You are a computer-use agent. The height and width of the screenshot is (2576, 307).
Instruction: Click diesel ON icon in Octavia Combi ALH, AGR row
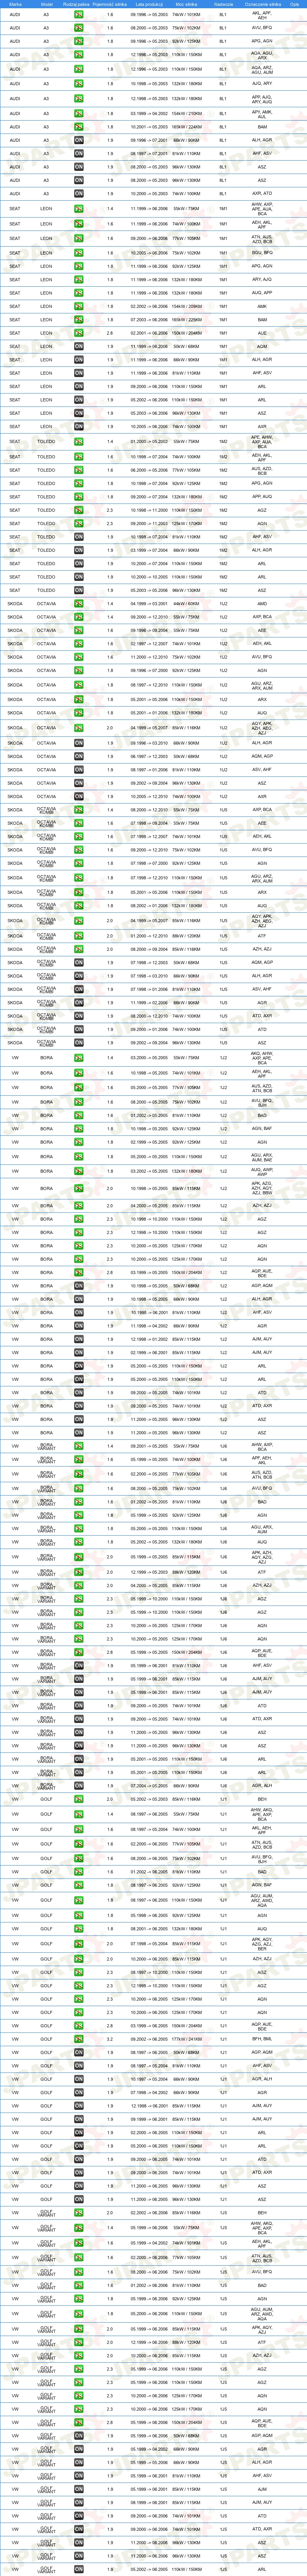click(x=78, y=975)
